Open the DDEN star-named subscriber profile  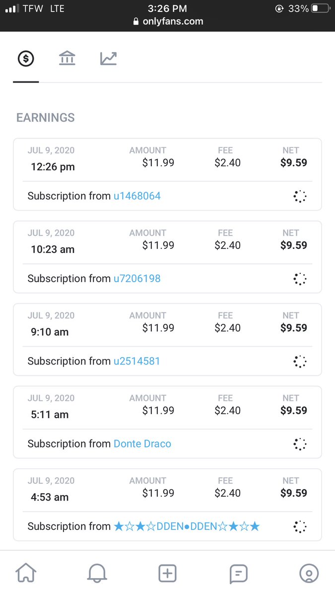187,526
